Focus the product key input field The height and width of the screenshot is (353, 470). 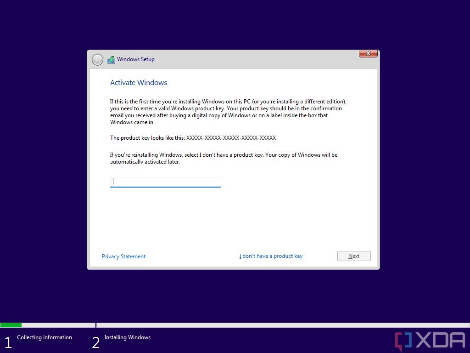[x=165, y=182]
